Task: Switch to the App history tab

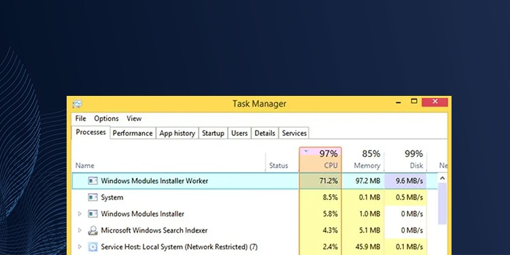Action: 177,133
